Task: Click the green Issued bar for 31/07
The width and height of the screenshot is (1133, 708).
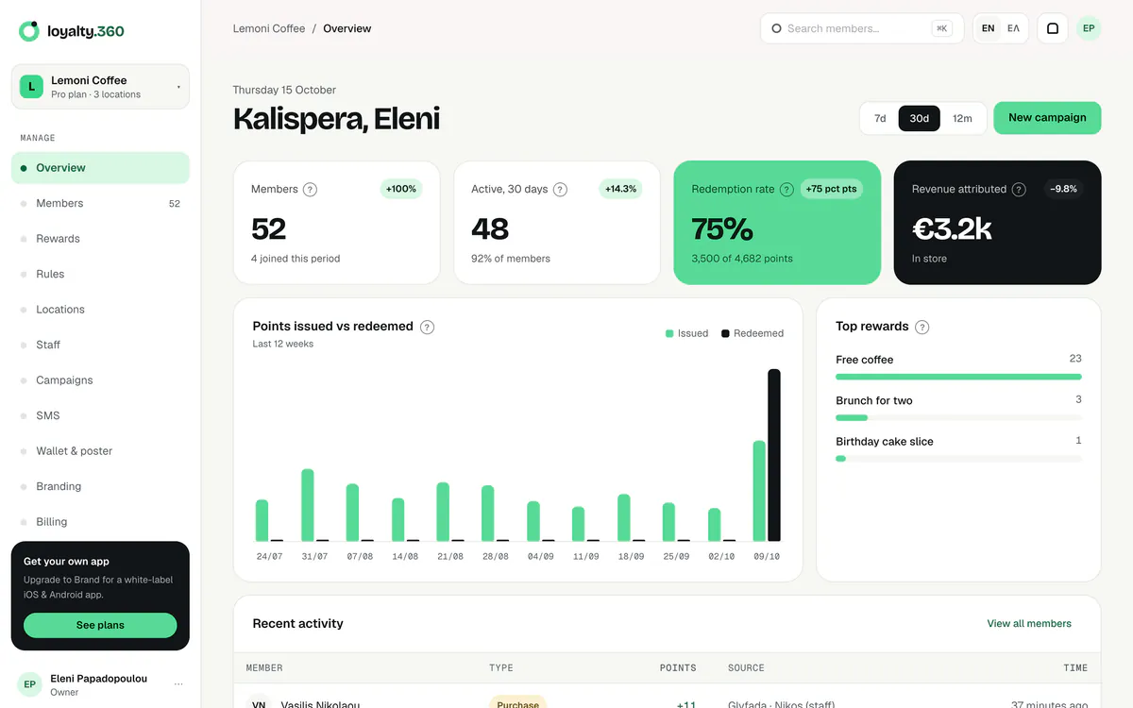Action: coord(307,505)
